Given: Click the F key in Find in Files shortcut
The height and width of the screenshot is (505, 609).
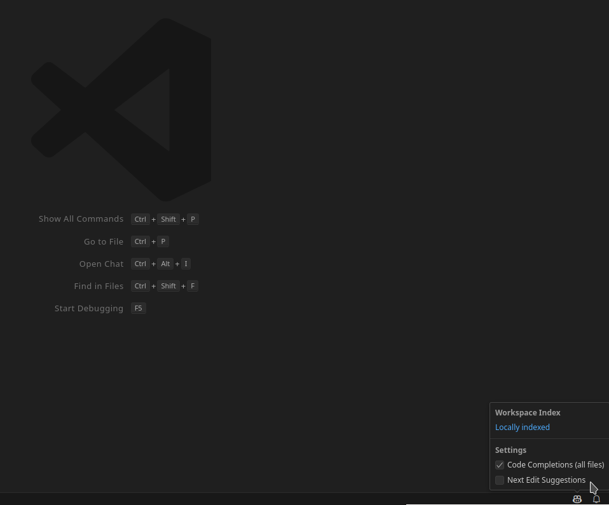Looking at the screenshot, I should pyautogui.click(x=193, y=286).
